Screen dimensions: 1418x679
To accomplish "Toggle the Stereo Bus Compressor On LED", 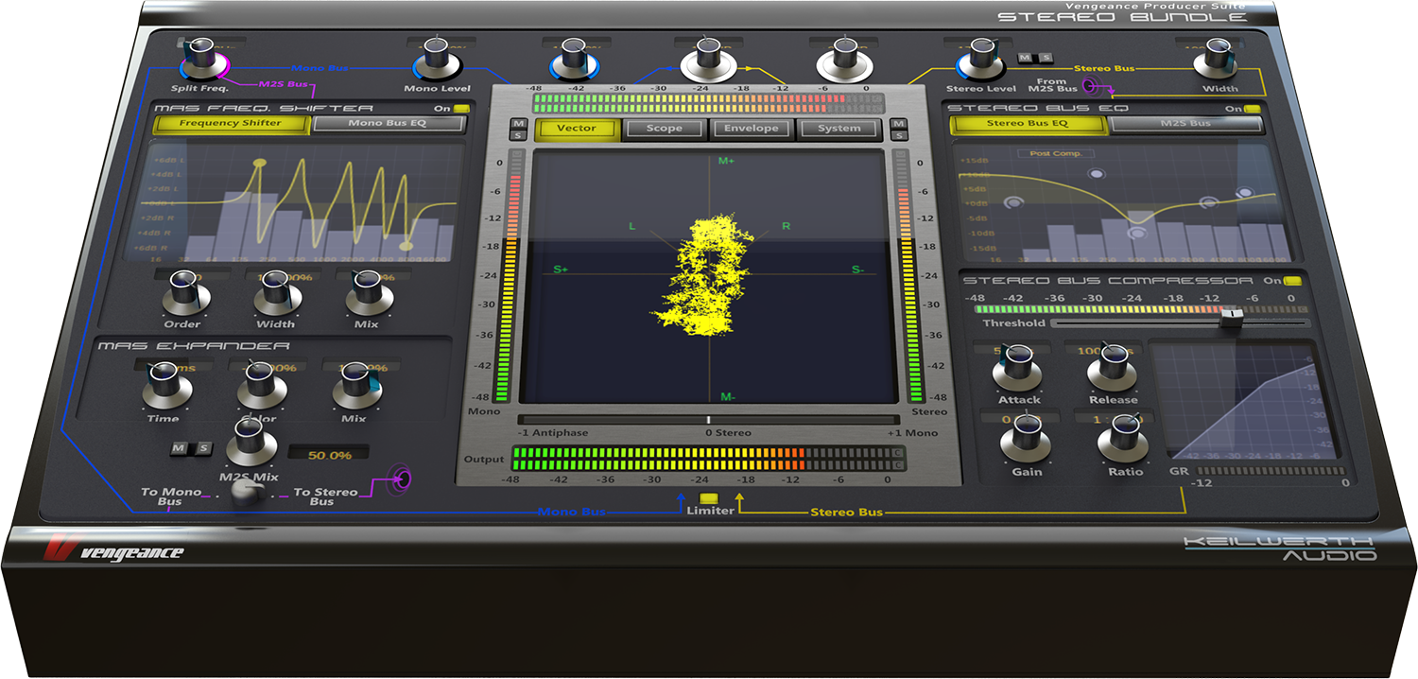I will [x=1292, y=281].
